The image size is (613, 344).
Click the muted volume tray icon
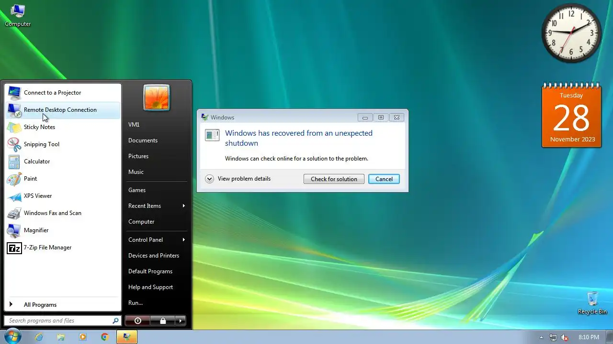pos(565,337)
